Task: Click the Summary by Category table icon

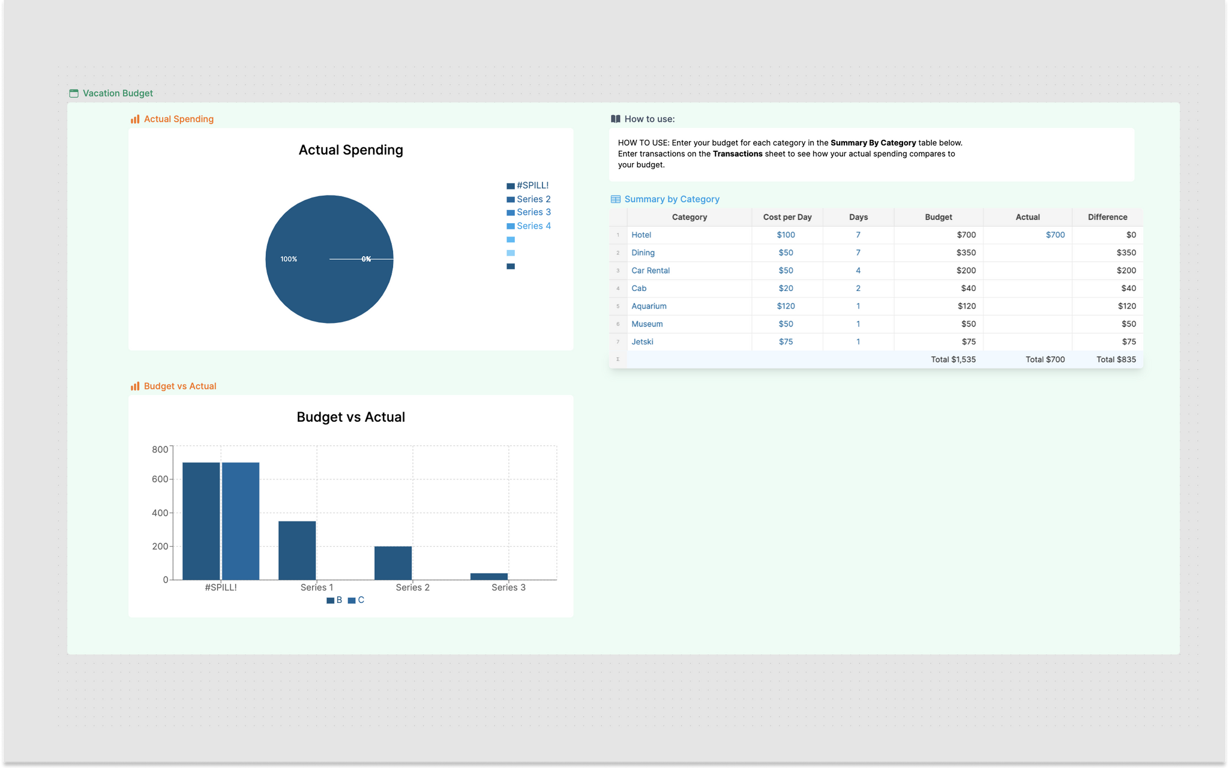Action: 615,199
